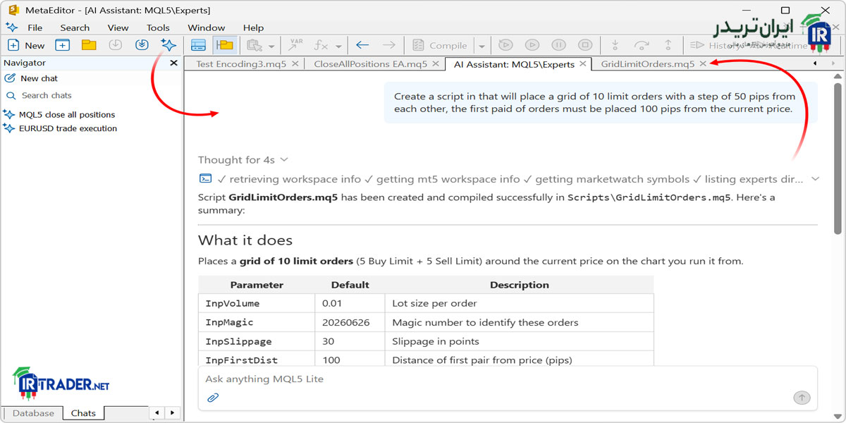Image resolution: width=846 pixels, height=423 pixels.
Task: Click the New file toolbar button
Action: (x=25, y=45)
